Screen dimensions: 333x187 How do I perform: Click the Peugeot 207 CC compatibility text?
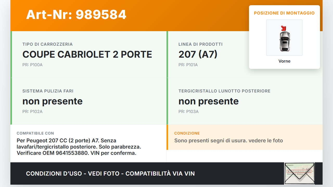[79, 147]
